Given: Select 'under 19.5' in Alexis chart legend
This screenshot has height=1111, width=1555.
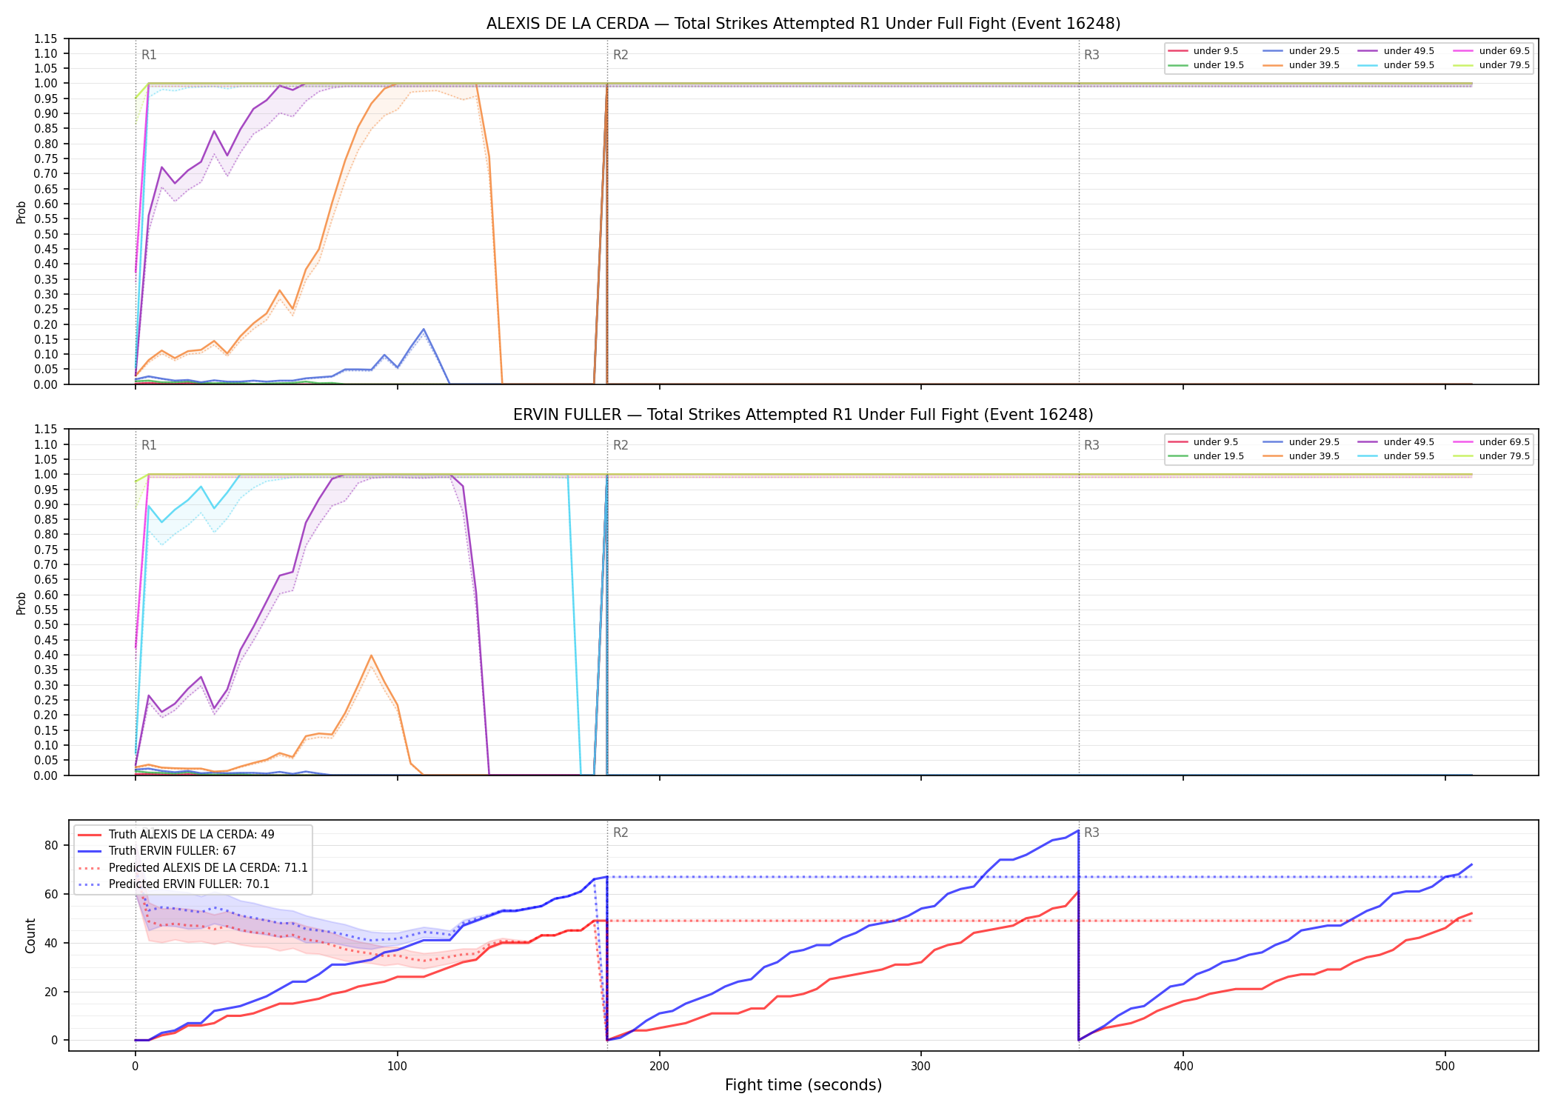Looking at the screenshot, I should click(x=1205, y=65).
